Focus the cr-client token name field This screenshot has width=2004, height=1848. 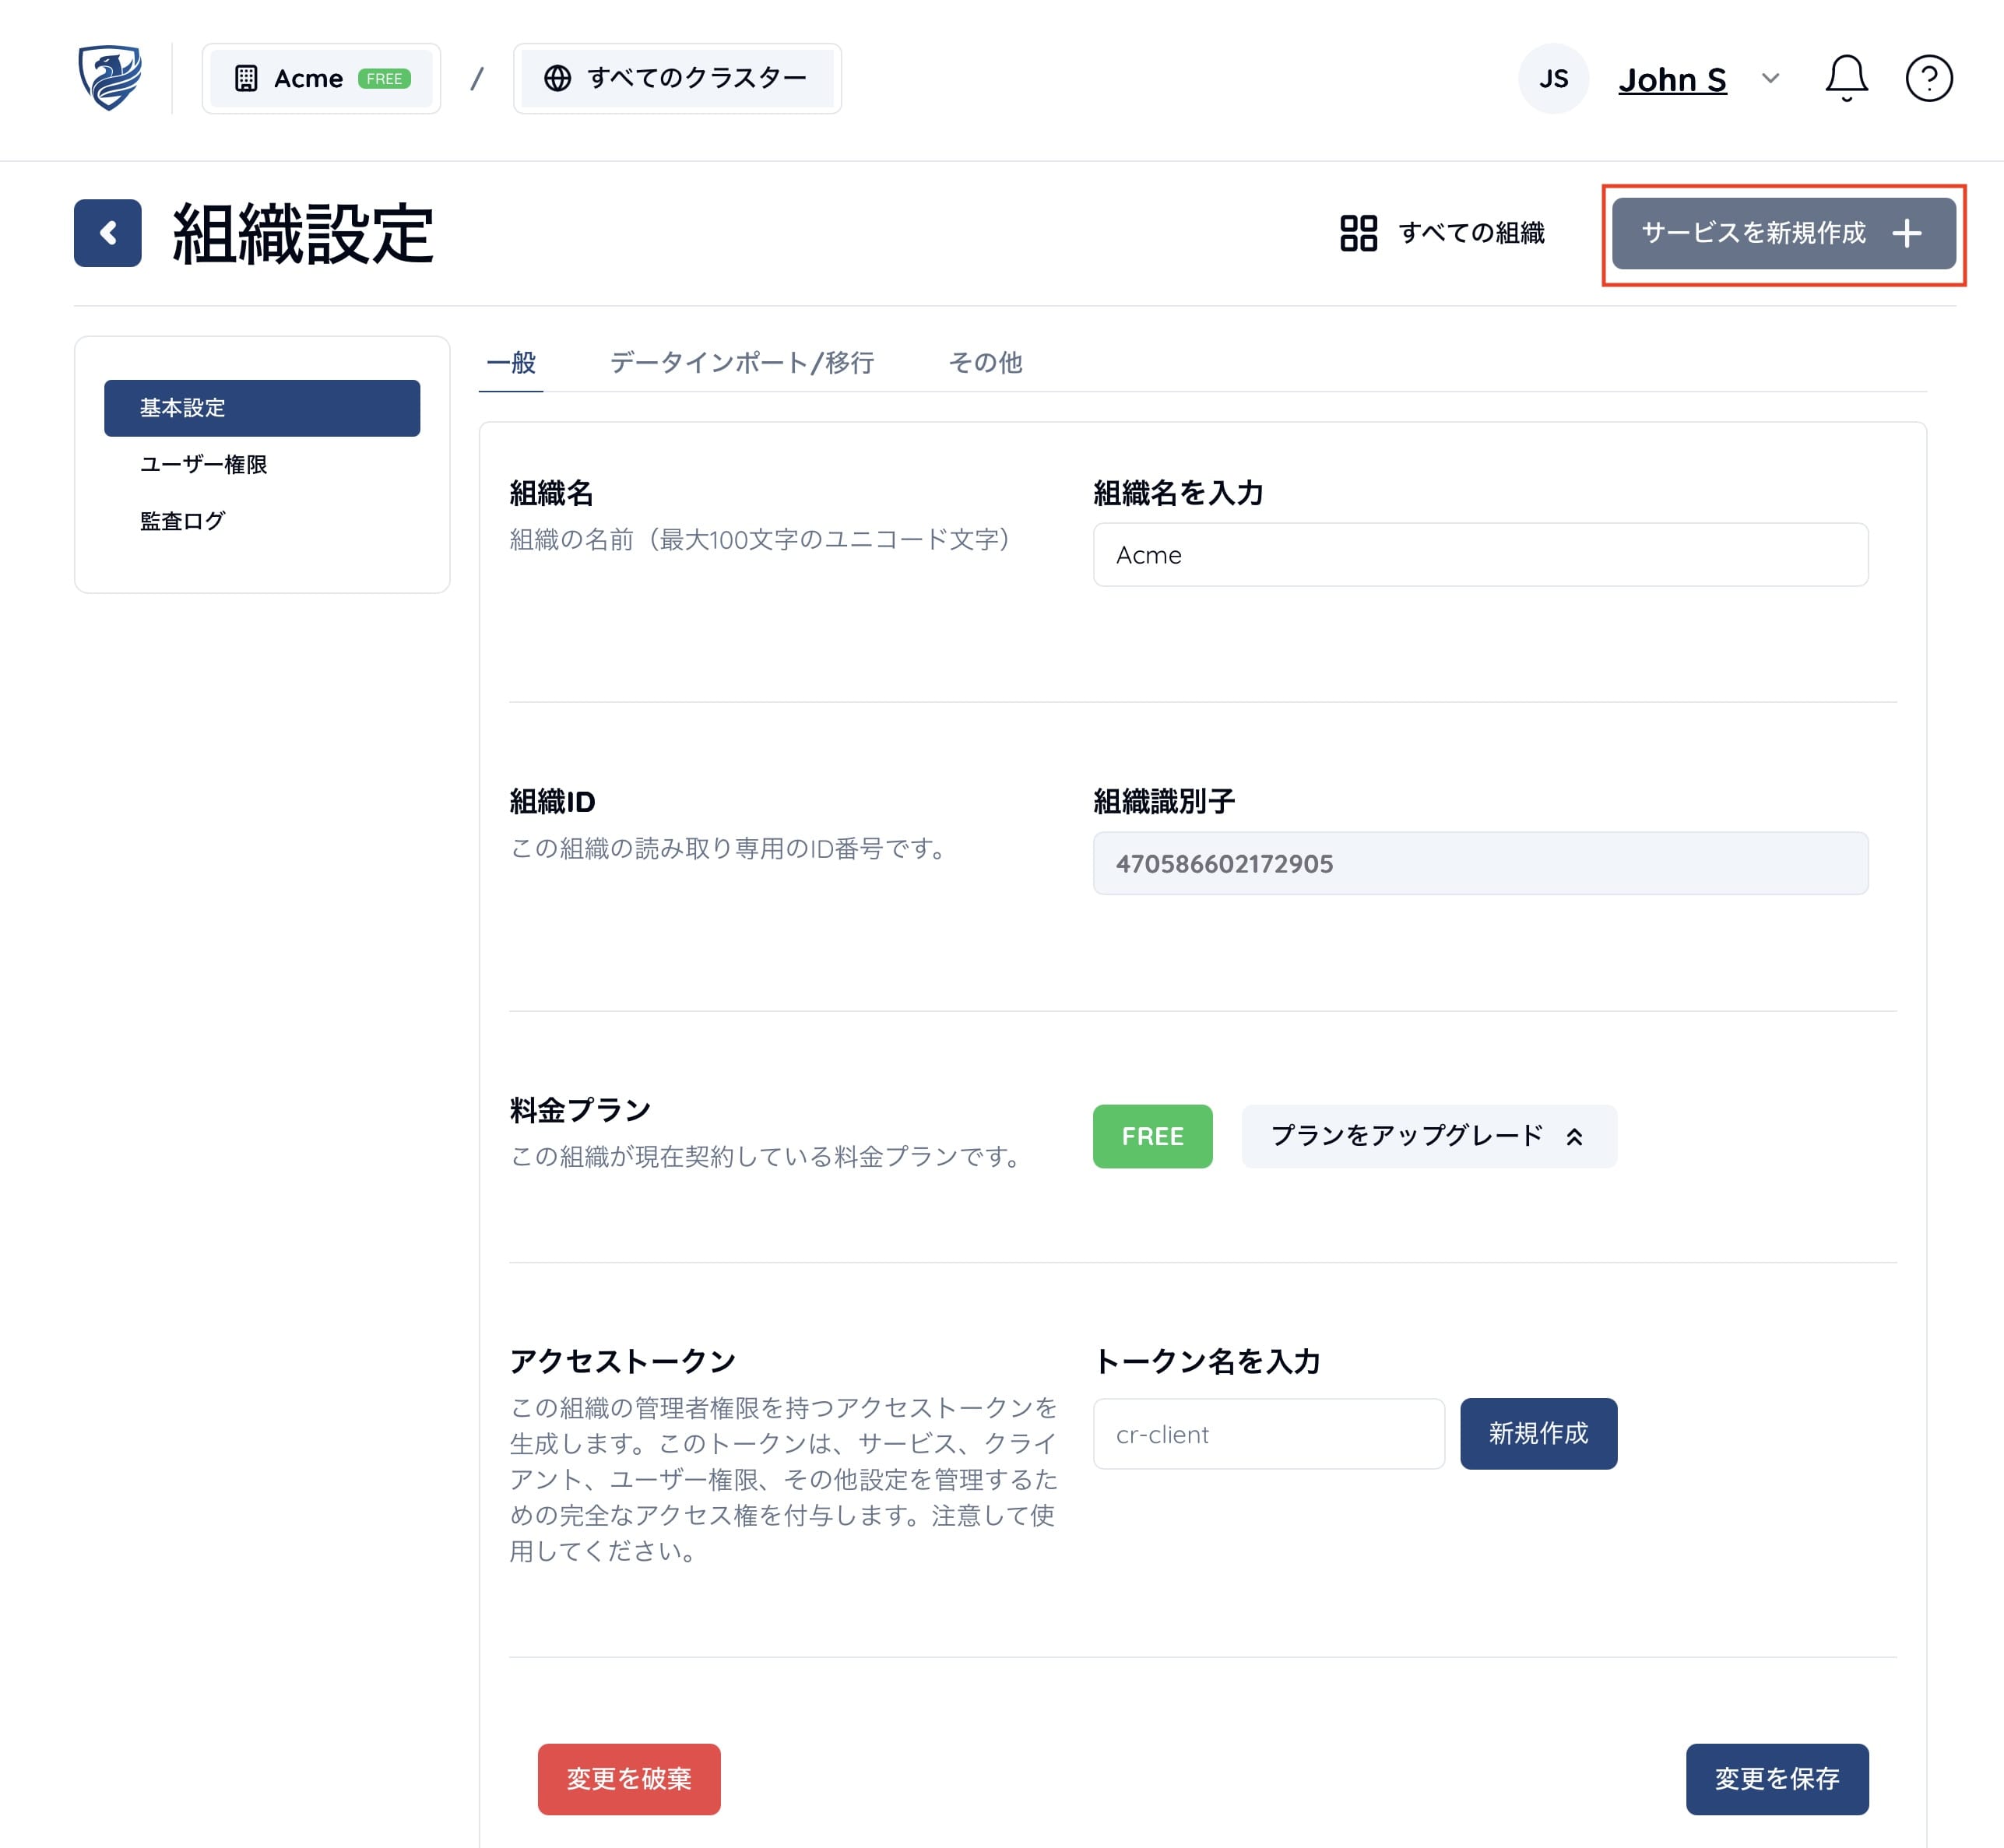[x=1268, y=1434]
